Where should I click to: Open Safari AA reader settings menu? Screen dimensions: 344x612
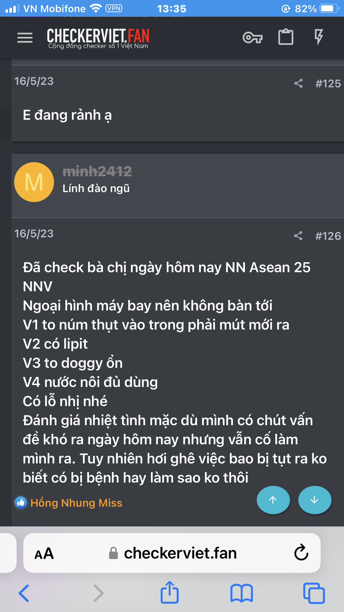pos(44,553)
